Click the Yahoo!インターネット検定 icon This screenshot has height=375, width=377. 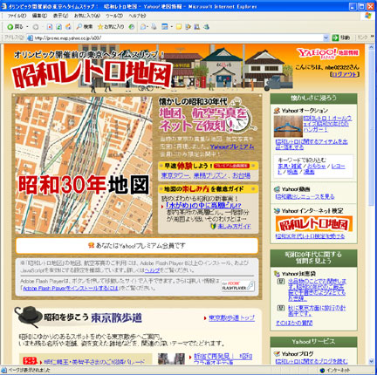[x=277, y=211]
